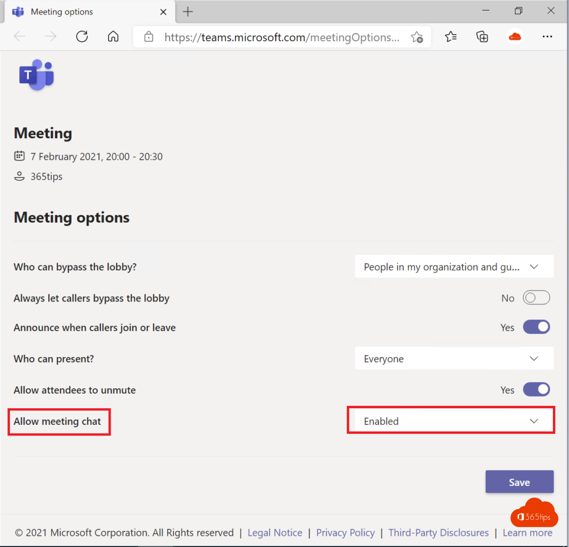Image resolution: width=569 pixels, height=547 pixels.
Task: Click the browser forward arrow
Action: click(x=51, y=36)
